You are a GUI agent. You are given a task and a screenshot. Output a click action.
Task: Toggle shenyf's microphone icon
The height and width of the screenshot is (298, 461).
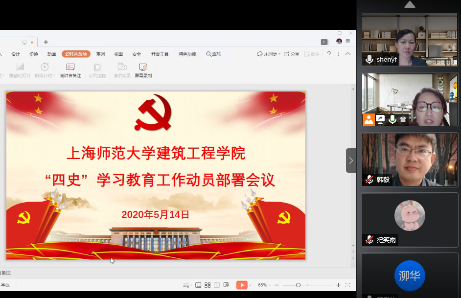point(369,60)
